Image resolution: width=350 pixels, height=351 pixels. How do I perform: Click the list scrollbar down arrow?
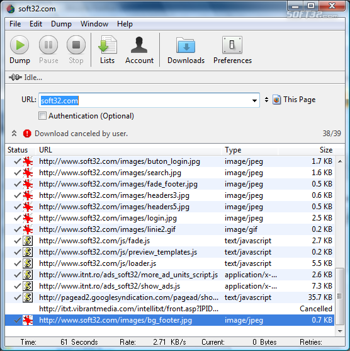tap(340, 331)
